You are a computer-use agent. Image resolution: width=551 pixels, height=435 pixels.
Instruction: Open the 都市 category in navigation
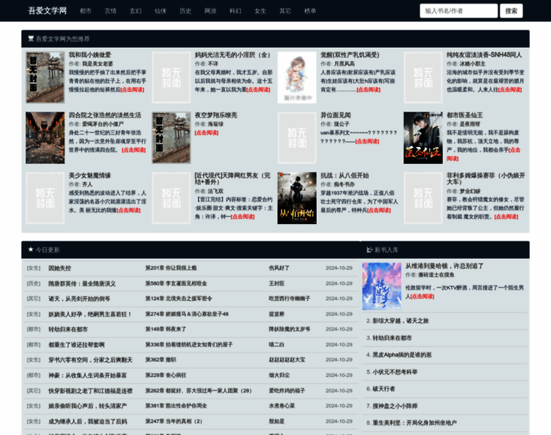coord(86,11)
